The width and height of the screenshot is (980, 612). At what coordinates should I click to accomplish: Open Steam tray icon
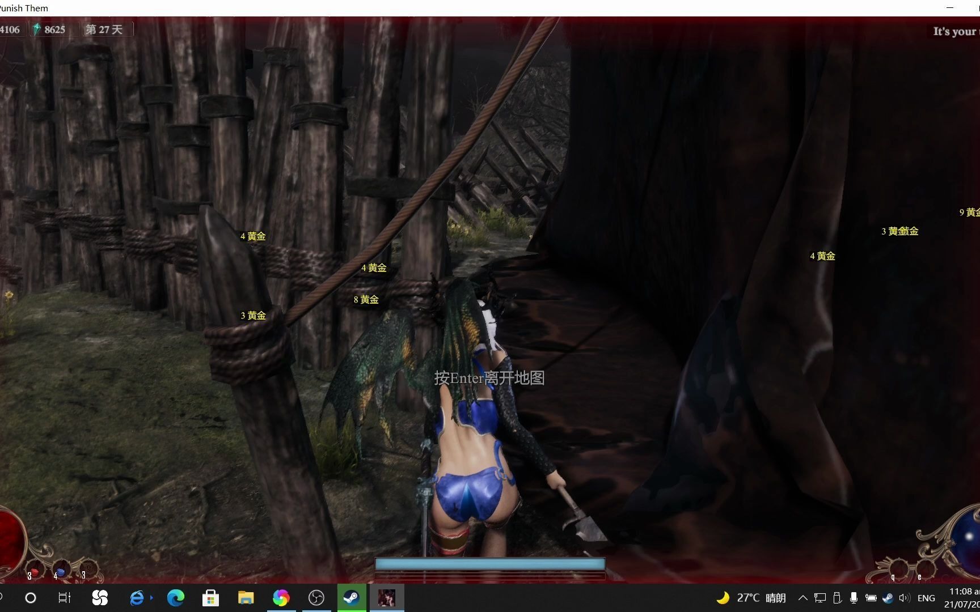pos(888,598)
